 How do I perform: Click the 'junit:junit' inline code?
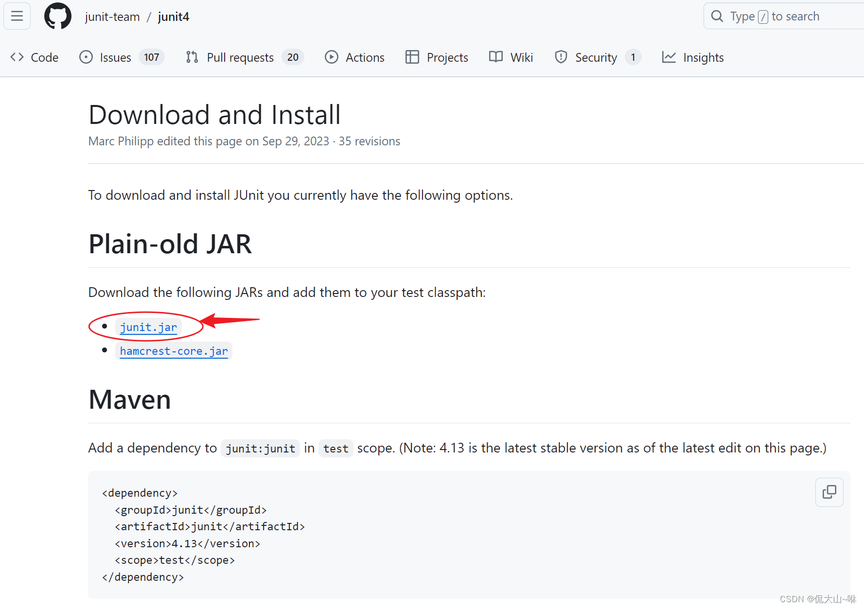click(x=260, y=449)
